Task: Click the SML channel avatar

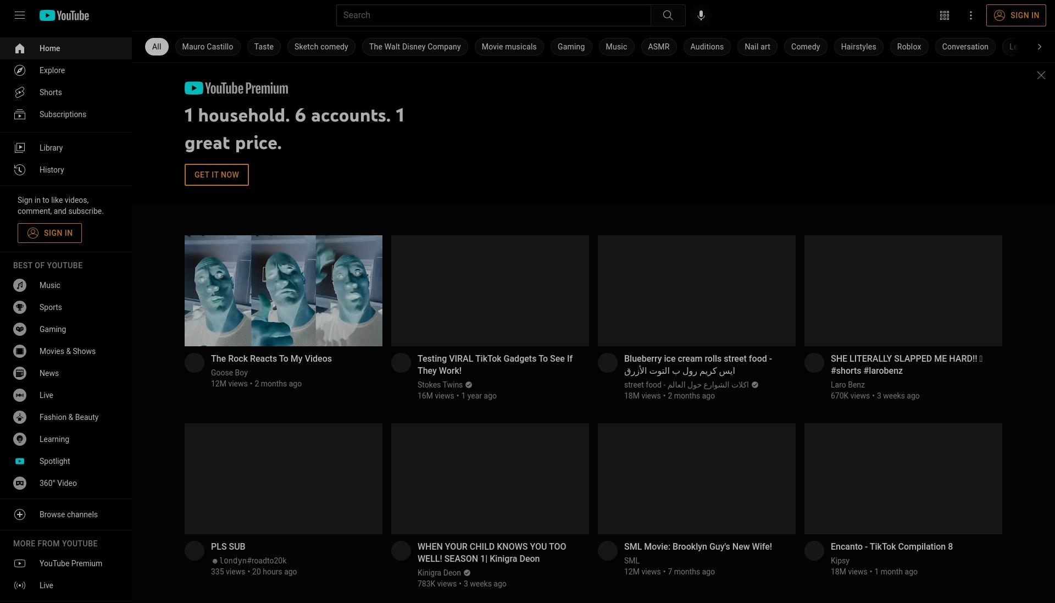Action: (608, 551)
